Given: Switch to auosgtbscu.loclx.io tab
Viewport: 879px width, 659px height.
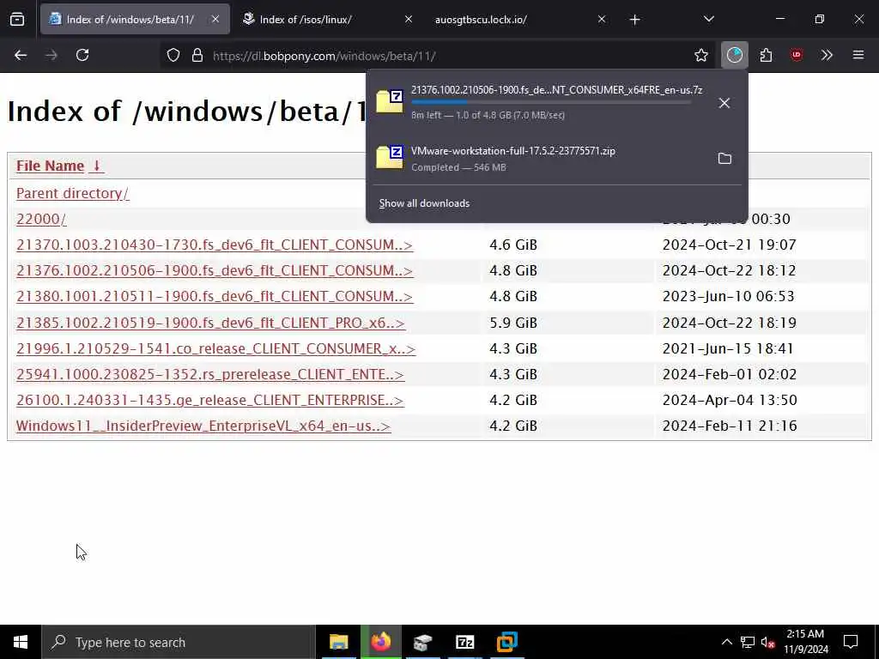Looking at the screenshot, I should (521, 20).
